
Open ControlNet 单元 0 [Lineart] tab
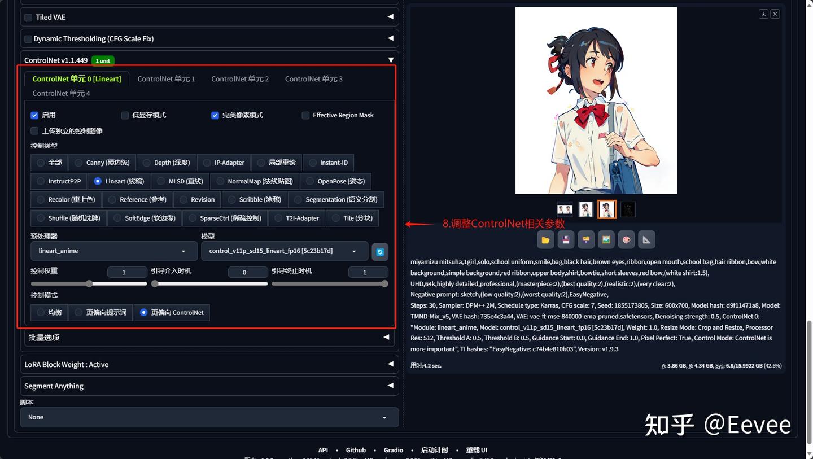(x=77, y=79)
